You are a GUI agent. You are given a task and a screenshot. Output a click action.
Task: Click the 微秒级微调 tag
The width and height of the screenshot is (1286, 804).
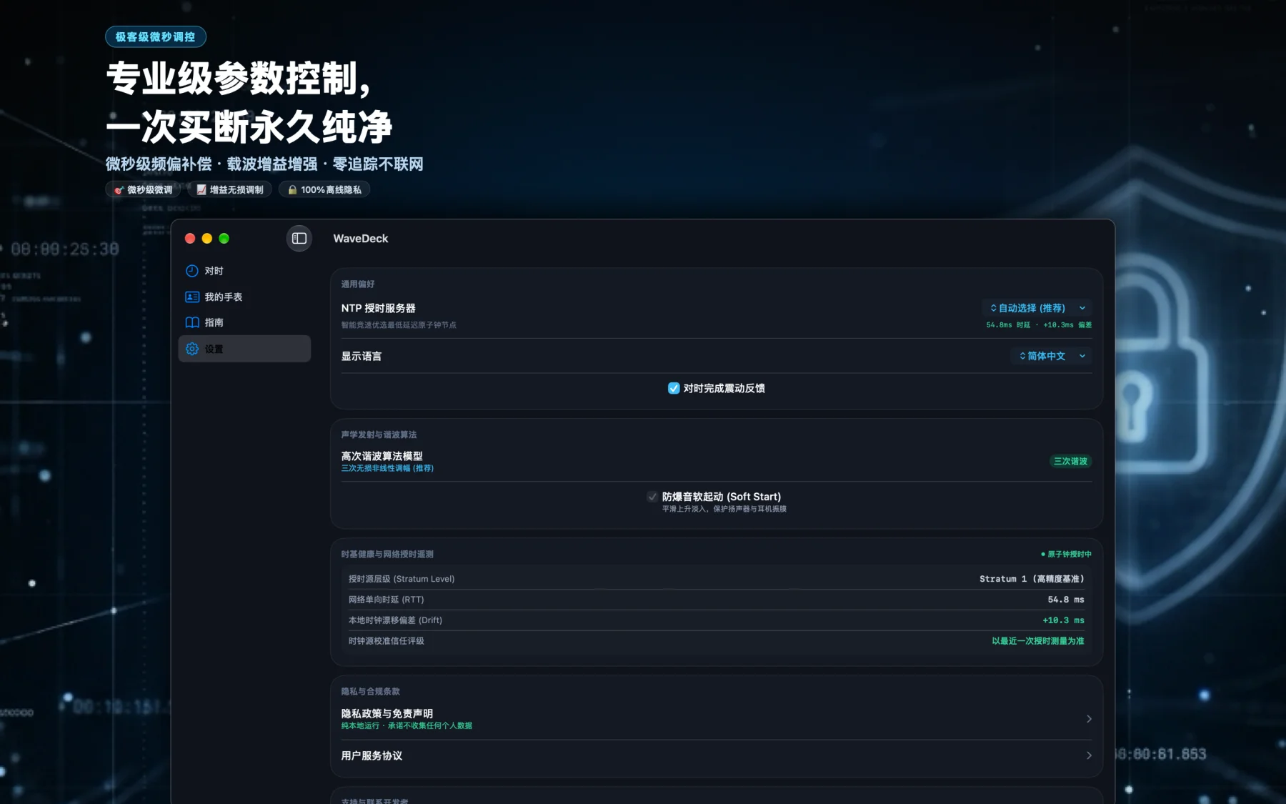click(x=144, y=190)
